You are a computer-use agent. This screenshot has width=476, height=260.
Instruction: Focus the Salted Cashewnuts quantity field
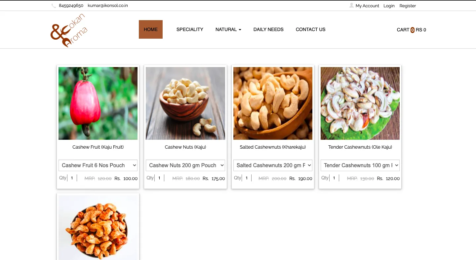click(x=247, y=178)
